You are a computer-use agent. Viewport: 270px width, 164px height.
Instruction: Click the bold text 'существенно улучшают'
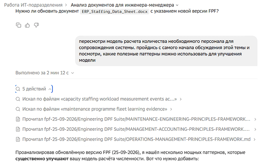click(x=42, y=159)
